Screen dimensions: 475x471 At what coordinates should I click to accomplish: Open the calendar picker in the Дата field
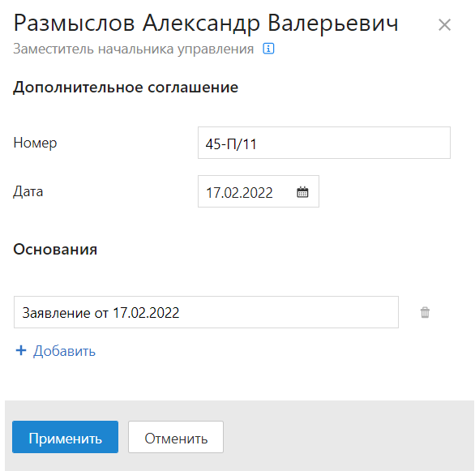302,192
